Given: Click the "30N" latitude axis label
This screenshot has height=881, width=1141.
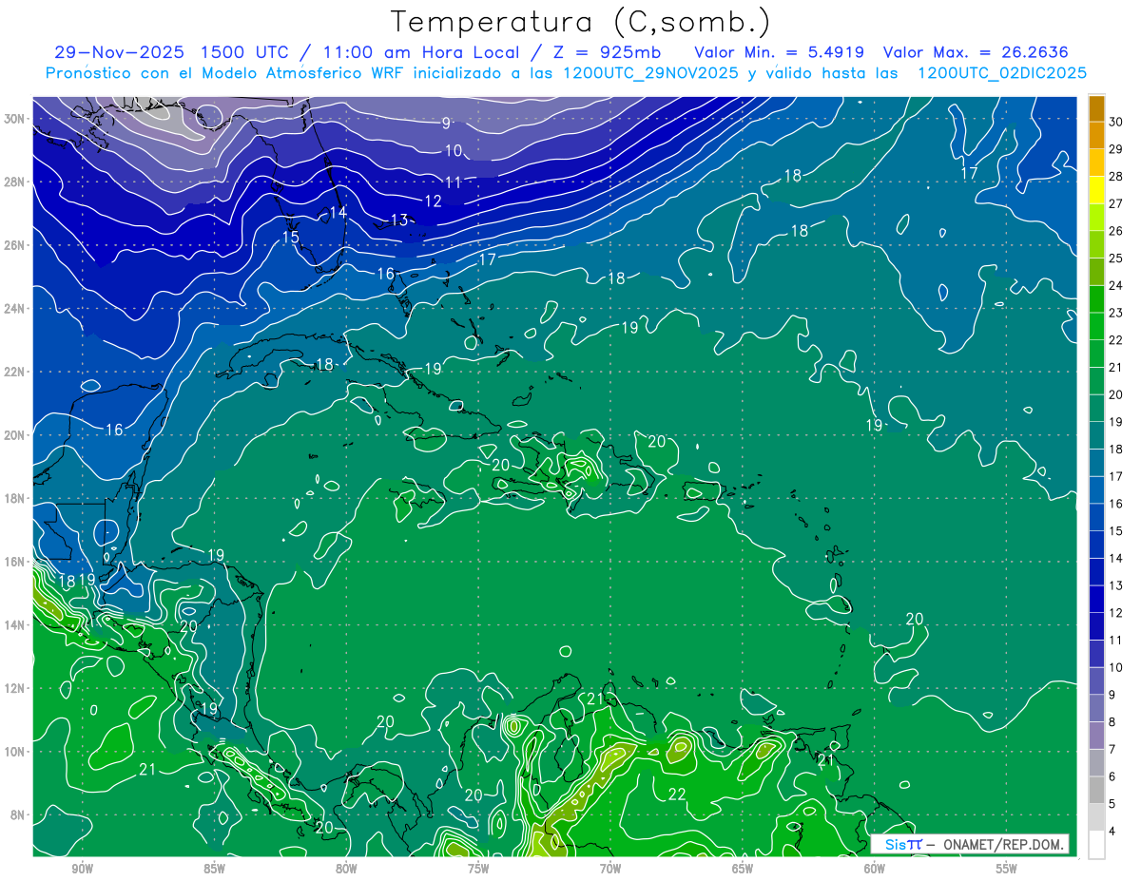Looking at the screenshot, I should click(15, 119).
